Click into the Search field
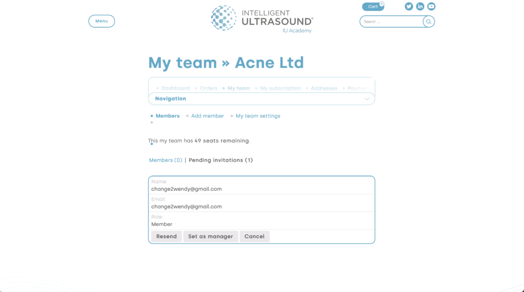The image size is (524, 292). coord(391,21)
